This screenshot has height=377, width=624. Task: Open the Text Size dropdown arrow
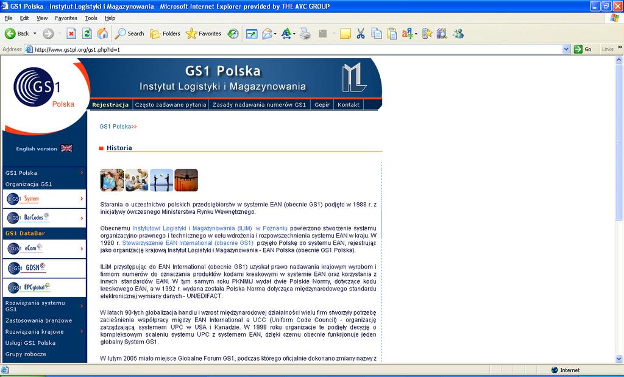tap(294, 34)
